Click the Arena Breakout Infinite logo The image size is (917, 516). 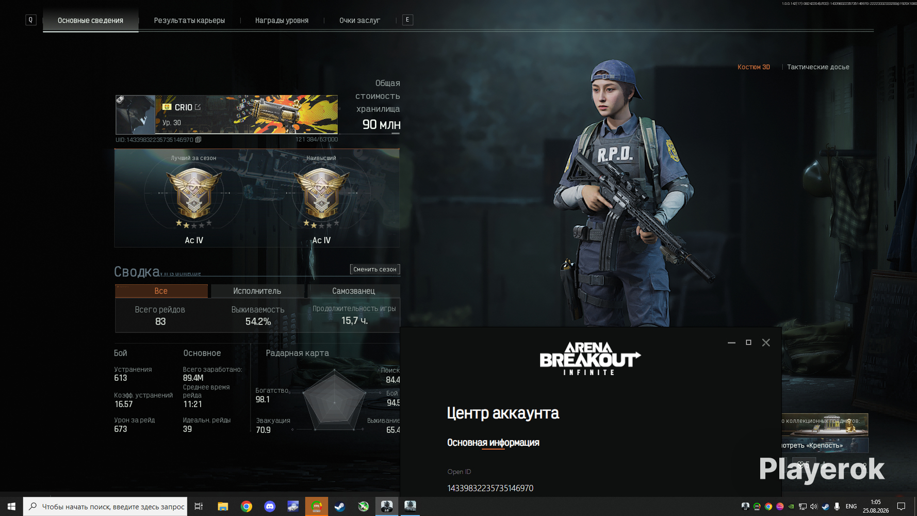tap(590, 358)
